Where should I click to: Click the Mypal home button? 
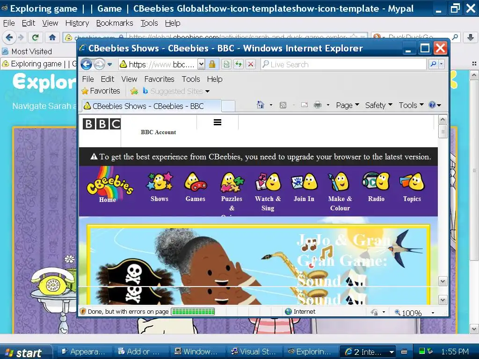click(52, 37)
